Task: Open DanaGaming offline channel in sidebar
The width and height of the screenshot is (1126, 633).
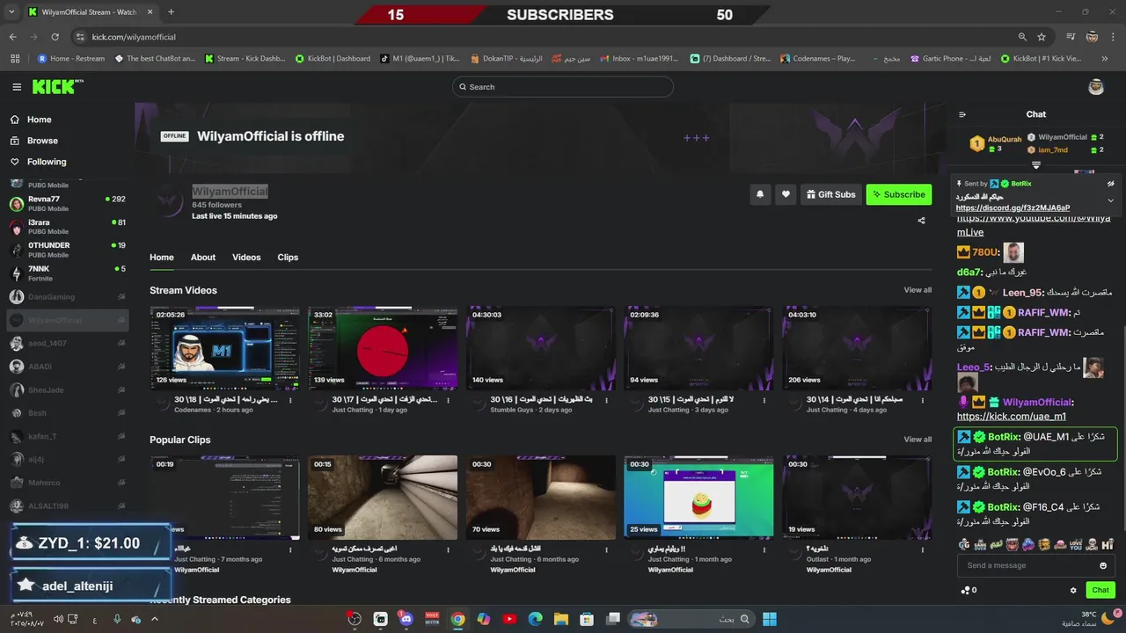Action: 68,297
